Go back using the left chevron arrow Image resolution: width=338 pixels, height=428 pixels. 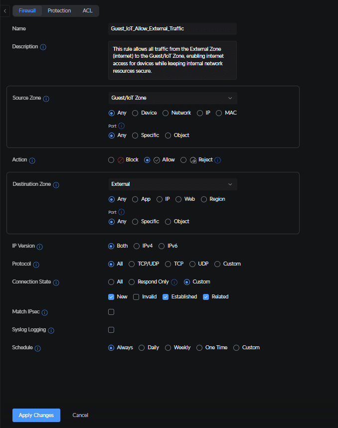5,11
